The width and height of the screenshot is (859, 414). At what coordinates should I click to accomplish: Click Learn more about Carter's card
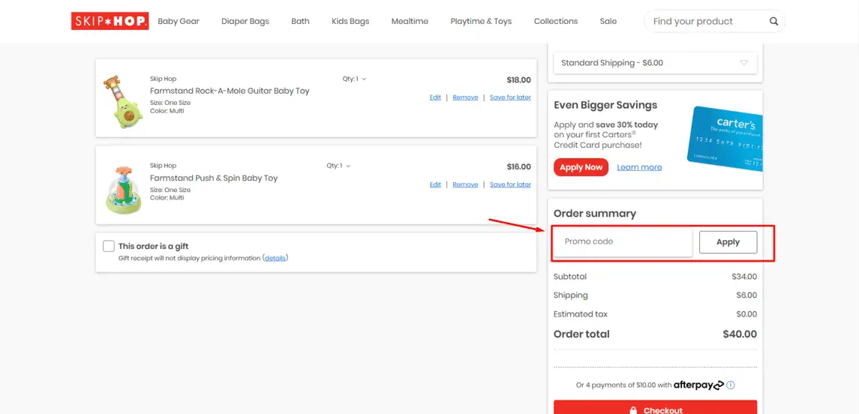639,167
